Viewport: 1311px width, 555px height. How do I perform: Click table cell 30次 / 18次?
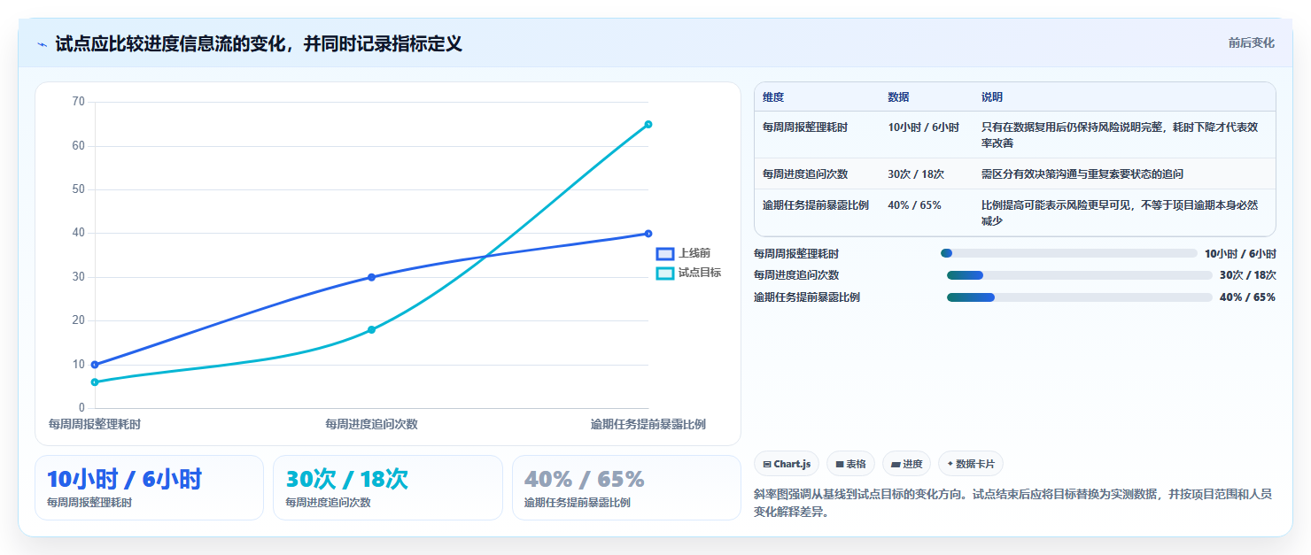point(916,174)
